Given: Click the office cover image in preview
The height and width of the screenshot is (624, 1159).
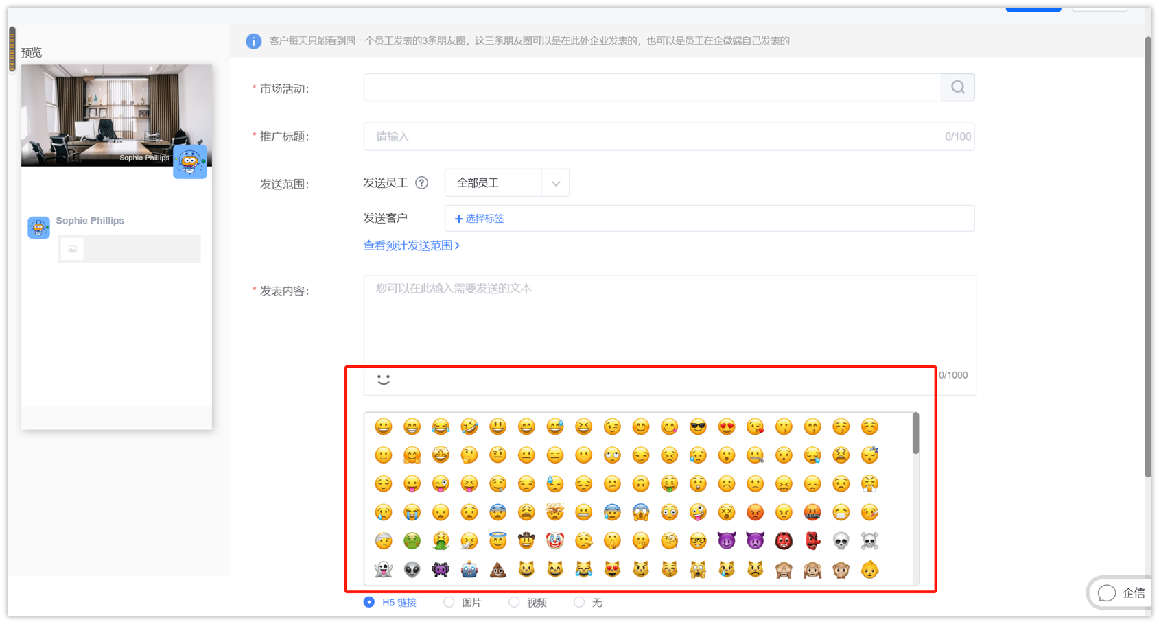Looking at the screenshot, I should pos(117,115).
